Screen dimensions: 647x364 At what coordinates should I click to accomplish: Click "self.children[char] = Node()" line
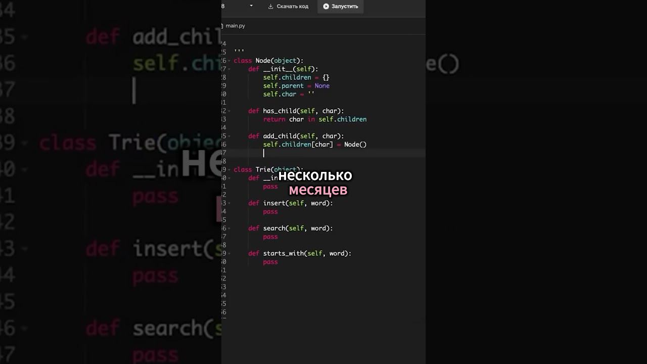click(x=315, y=145)
